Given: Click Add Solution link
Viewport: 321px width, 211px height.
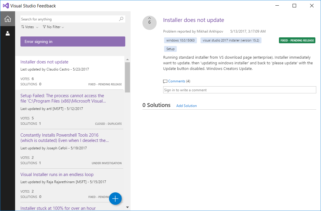Looking at the screenshot, I should [187, 106].
